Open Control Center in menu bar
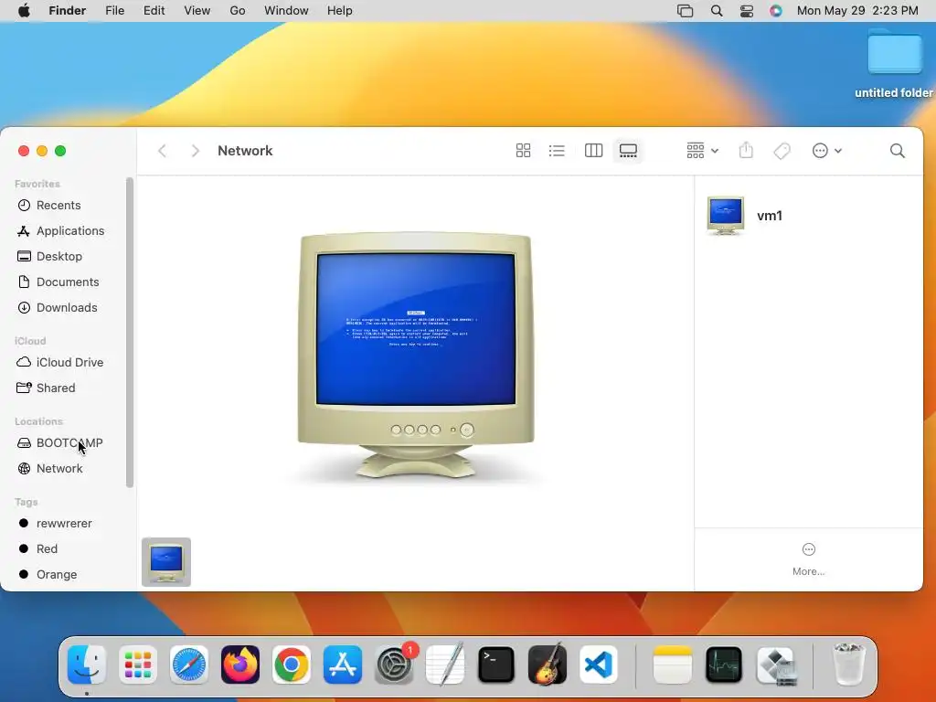Image resolution: width=936 pixels, height=702 pixels. pos(746,11)
